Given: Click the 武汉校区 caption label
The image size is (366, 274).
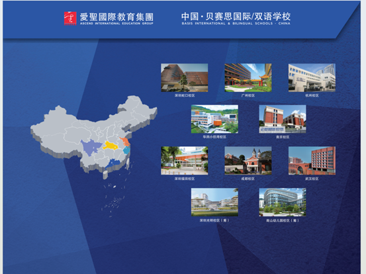Looking at the screenshot, I should click(312, 179).
